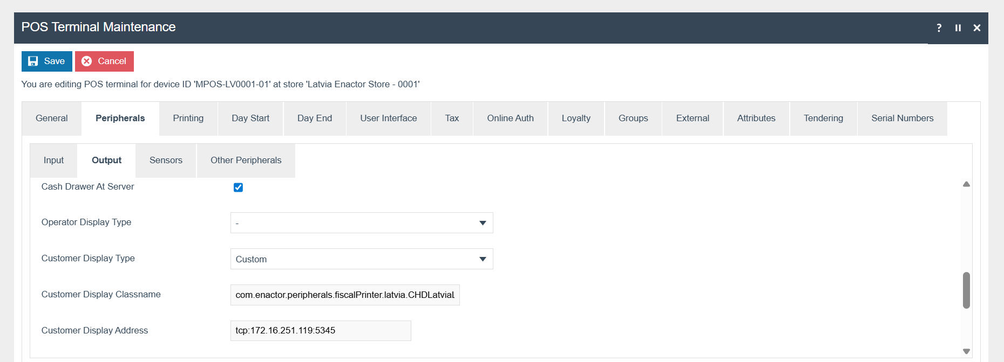Edit the Customer Display Classname field
The height and width of the screenshot is (362, 1004).
point(345,295)
